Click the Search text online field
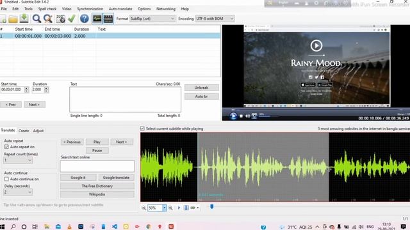Image resolution: width=410 pixels, height=230 pixels. pyautogui.click(x=97, y=166)
